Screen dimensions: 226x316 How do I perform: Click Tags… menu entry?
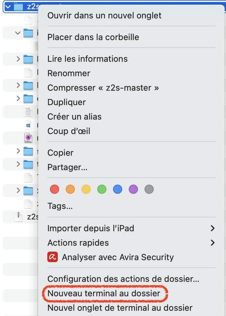pyautogui.click(x=60, y=206)
